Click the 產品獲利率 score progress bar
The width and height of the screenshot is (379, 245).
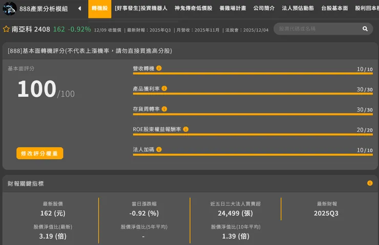(x=253, y=94)
